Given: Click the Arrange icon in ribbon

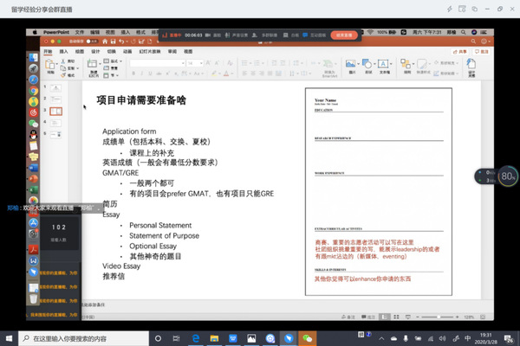Looking at the screenshot, I should point(406,63).
